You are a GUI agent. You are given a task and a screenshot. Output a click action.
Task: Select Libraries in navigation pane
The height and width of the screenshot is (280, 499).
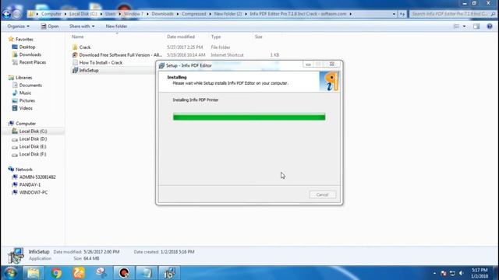point(23,78)
